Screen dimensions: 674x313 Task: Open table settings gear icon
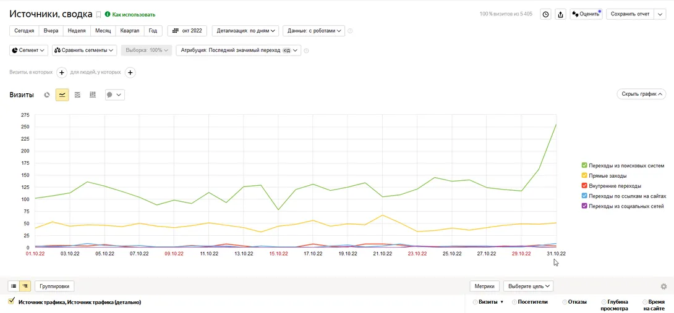[663, 286]
